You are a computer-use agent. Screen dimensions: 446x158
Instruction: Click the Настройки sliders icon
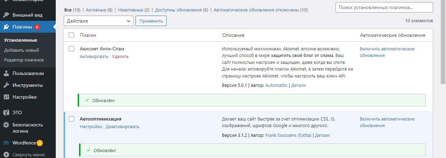tap(6, 97)
